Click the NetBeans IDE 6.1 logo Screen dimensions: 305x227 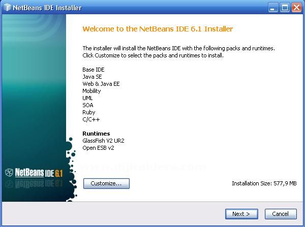tap(34, 173)
